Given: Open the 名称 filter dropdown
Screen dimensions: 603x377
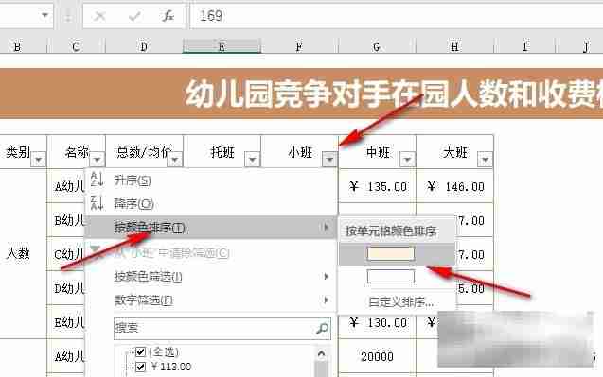Looking at the screenshot, I should click(97, 159).
